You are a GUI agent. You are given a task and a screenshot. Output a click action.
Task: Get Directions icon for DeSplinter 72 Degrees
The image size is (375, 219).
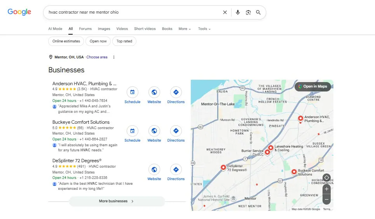[x=176, y=170]
